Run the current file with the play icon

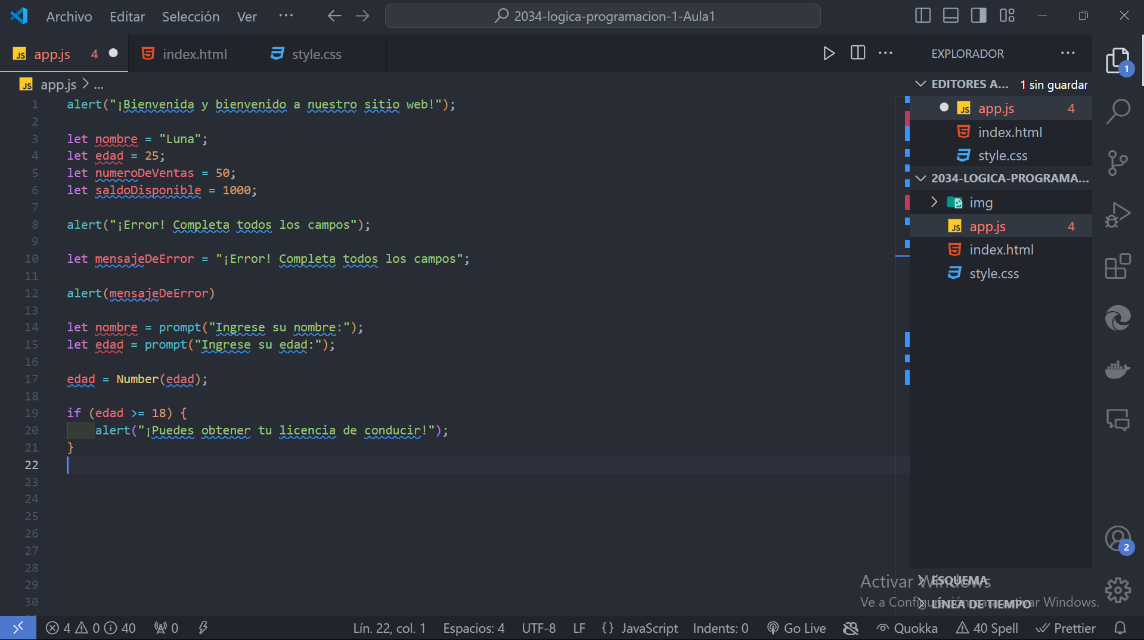(x=828, y=53)
